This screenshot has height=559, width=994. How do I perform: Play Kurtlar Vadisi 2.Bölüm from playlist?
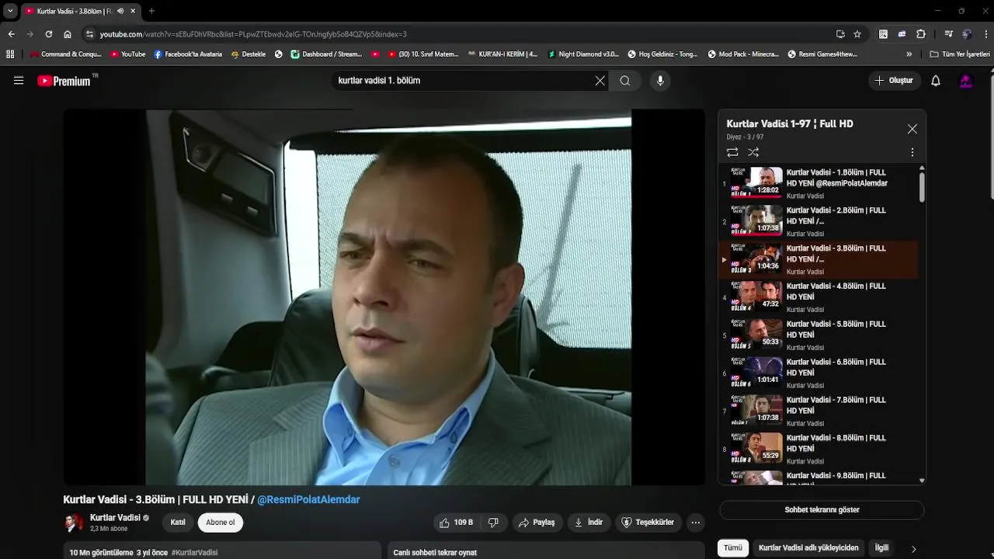coord(819,221)
